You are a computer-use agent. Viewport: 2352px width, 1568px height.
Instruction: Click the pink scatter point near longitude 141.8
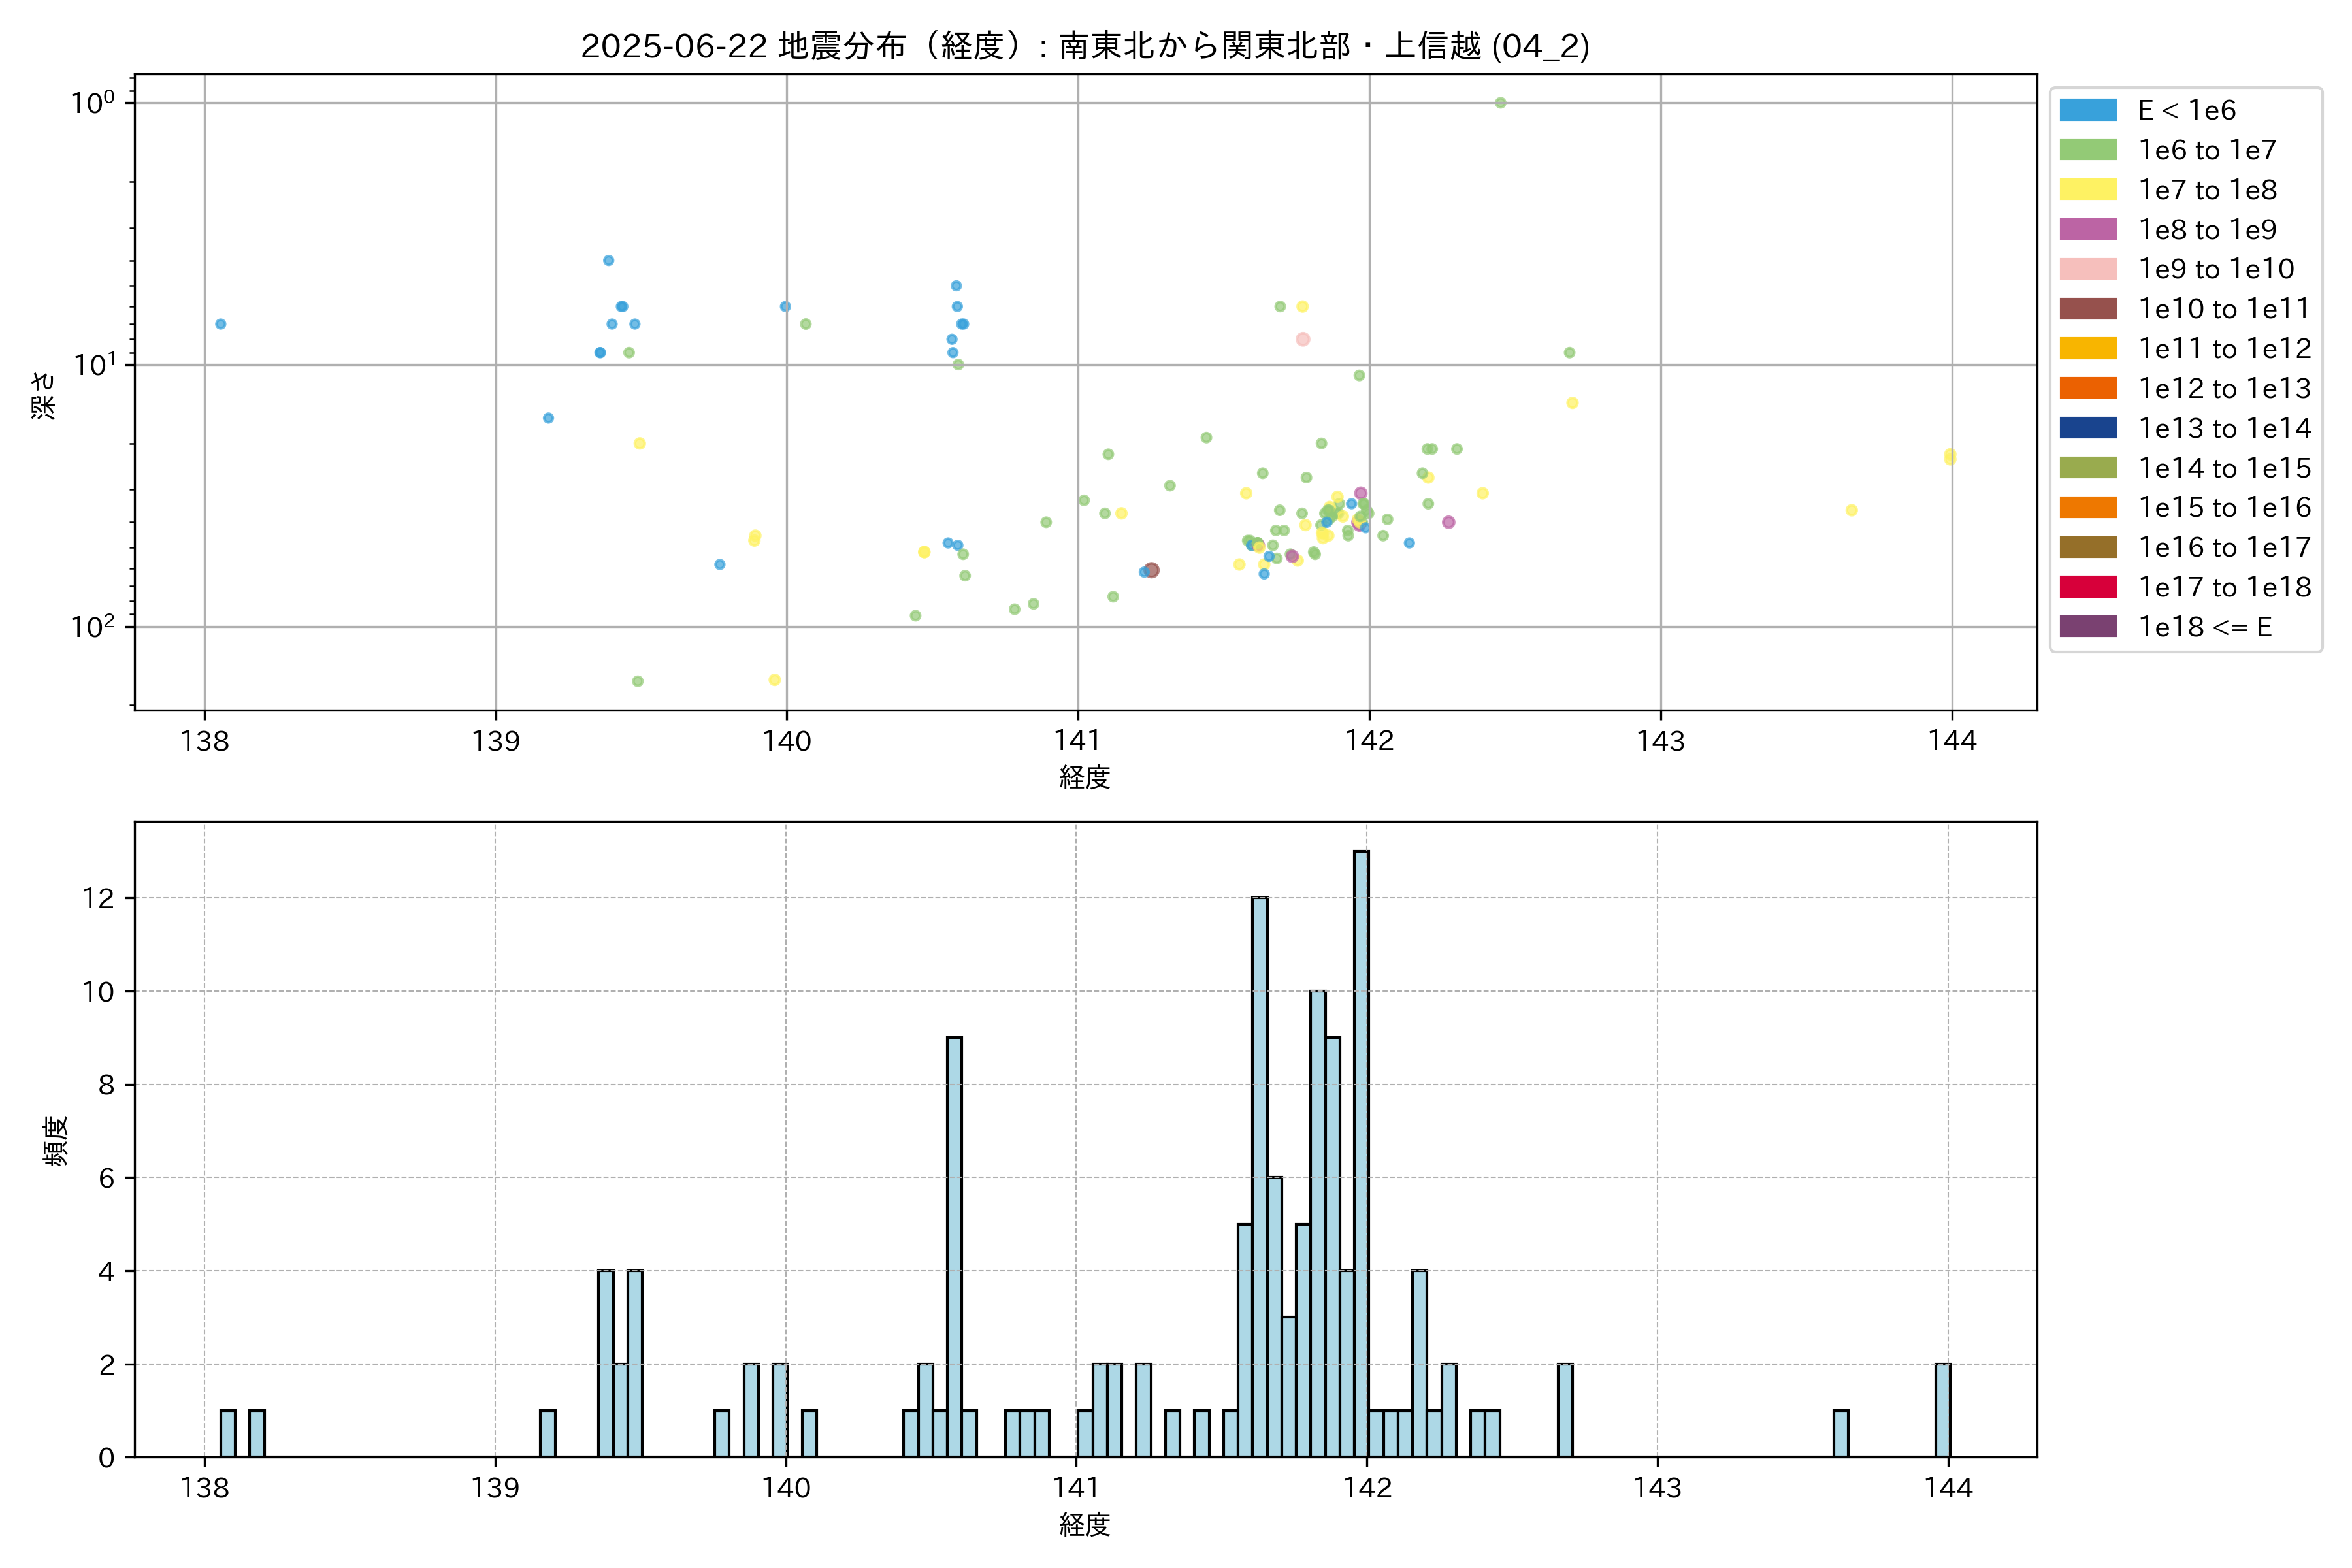[x=1302, y=339]
